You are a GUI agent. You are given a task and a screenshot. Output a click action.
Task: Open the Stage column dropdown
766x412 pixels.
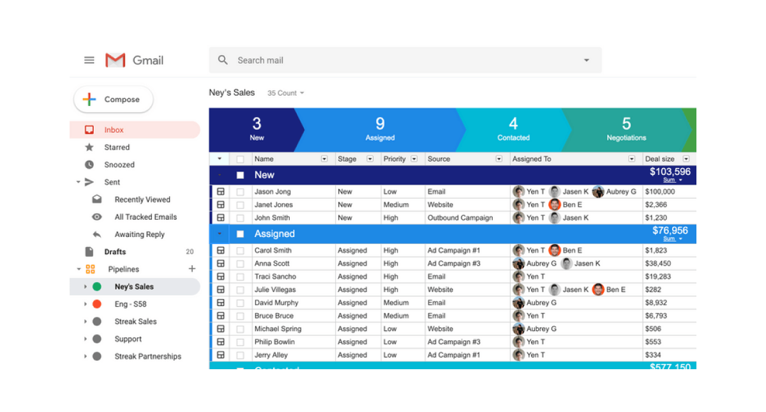pyautogui.click(x=370, y=159)
